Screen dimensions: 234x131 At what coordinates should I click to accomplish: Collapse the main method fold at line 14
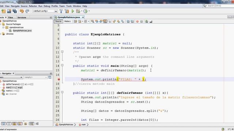coord(62,65)
